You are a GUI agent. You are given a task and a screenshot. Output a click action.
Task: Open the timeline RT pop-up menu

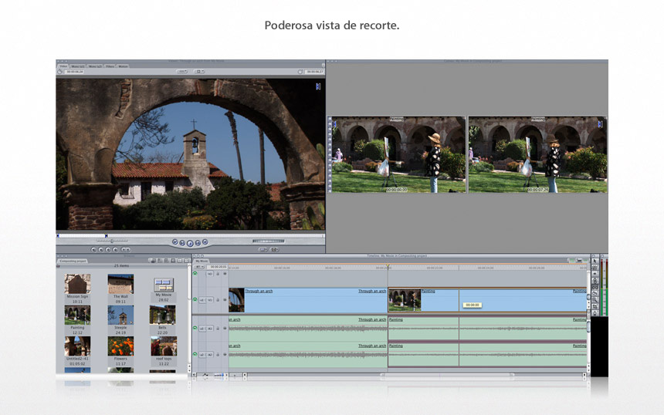pyautogui.click(x=200, y=267)
